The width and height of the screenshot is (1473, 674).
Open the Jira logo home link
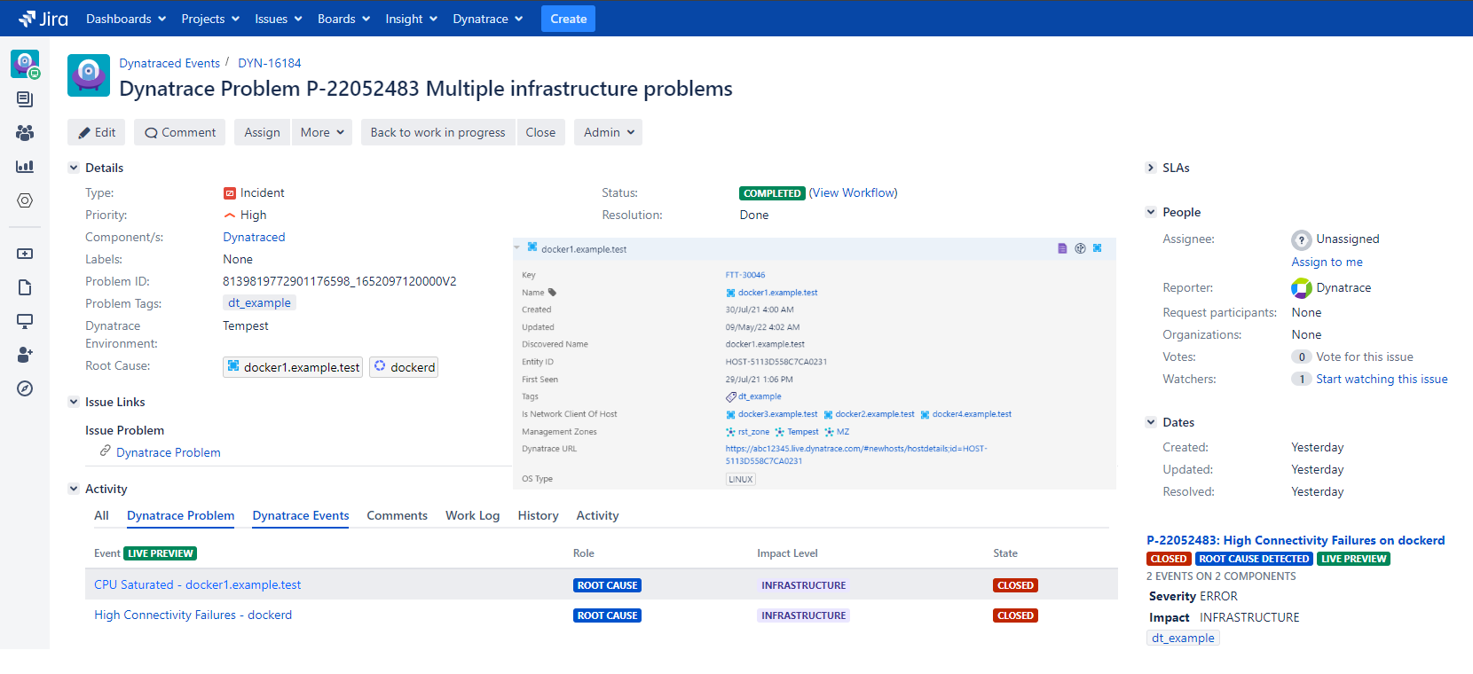coord(43,19)
